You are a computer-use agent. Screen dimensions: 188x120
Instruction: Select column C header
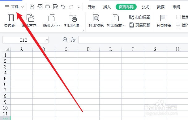pos(66,49)
